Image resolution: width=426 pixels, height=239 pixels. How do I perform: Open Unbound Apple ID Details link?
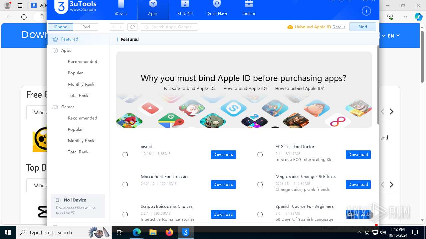339,27
